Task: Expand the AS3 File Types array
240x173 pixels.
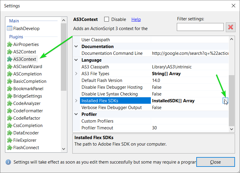Action: click(76, 73)
